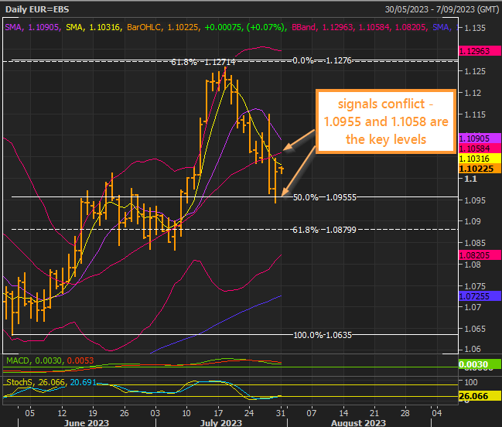Click the 'August 2023' month label
Image resolution: width=502 pixels, height=427 pixels.
358,423
